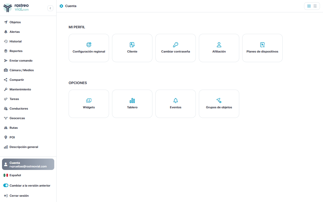Click the Objetos navigation arrow icon

pyautogui.click(x=6, y=22)
